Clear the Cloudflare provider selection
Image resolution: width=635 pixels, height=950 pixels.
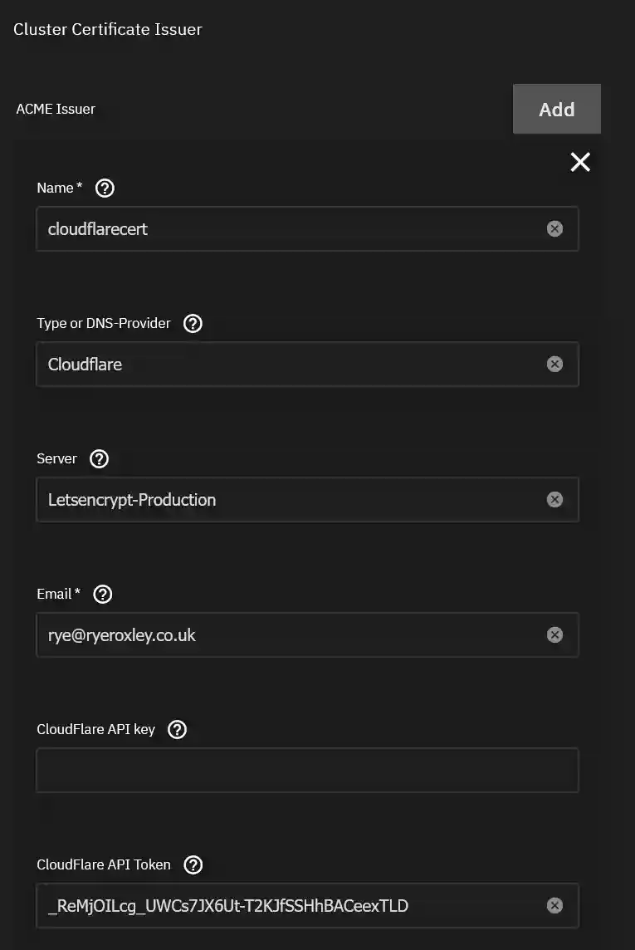pyautogui.click(x=554, y=364)
